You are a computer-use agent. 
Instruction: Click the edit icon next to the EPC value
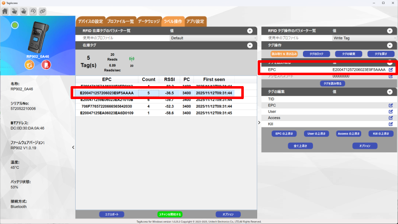[391, 70]
